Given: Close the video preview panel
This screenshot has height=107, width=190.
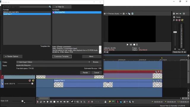Looking at the screenshot, I should [x=107, y=52].
